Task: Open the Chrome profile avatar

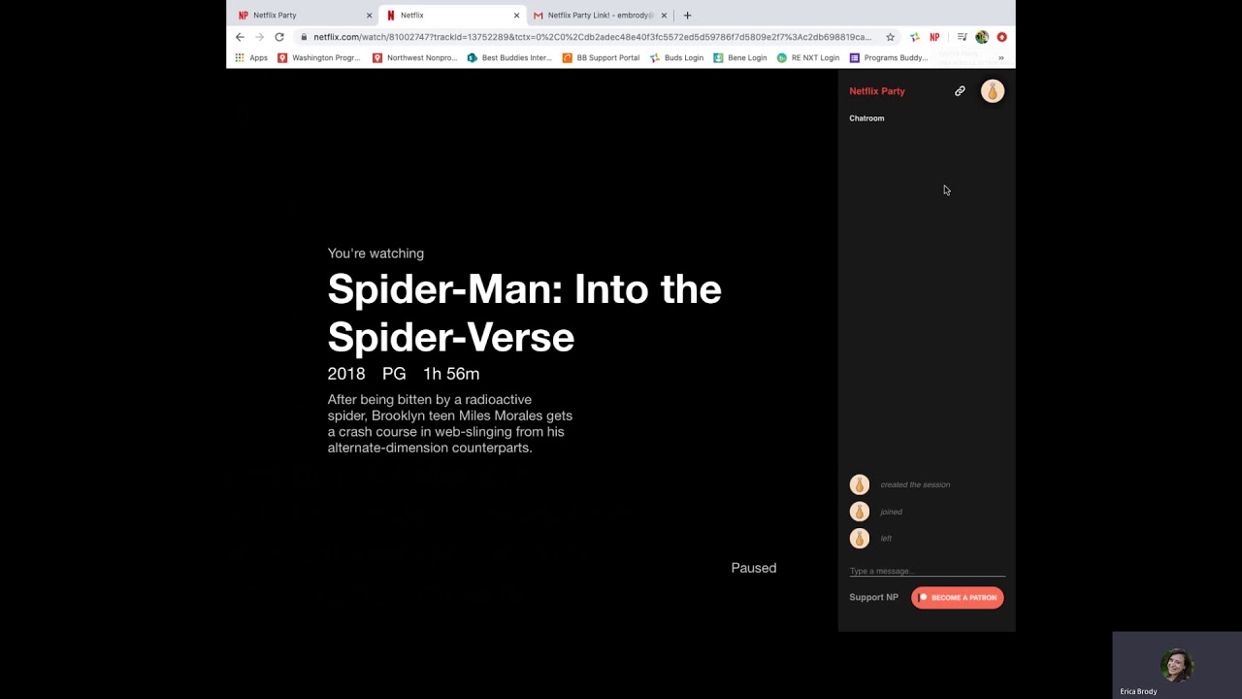Action: [982, 37]
